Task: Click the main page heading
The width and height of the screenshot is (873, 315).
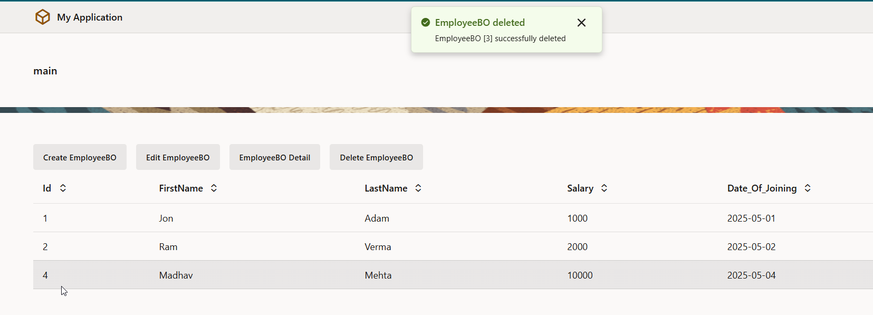Action: [45, 71]
